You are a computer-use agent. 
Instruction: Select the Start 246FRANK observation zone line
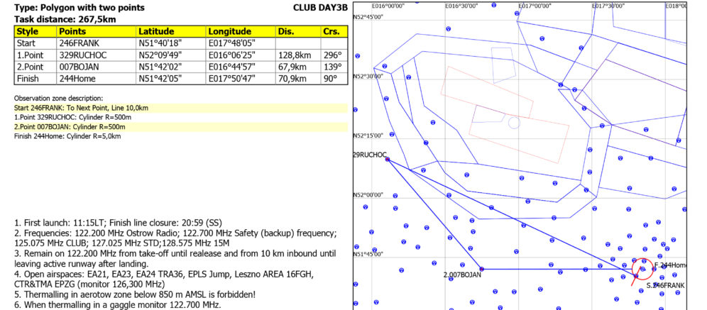click(x=81, y=108)
